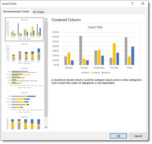152x144 pixels.
Task: Click the scroll down arrow in chart list
Action: (x=46, y=127)
